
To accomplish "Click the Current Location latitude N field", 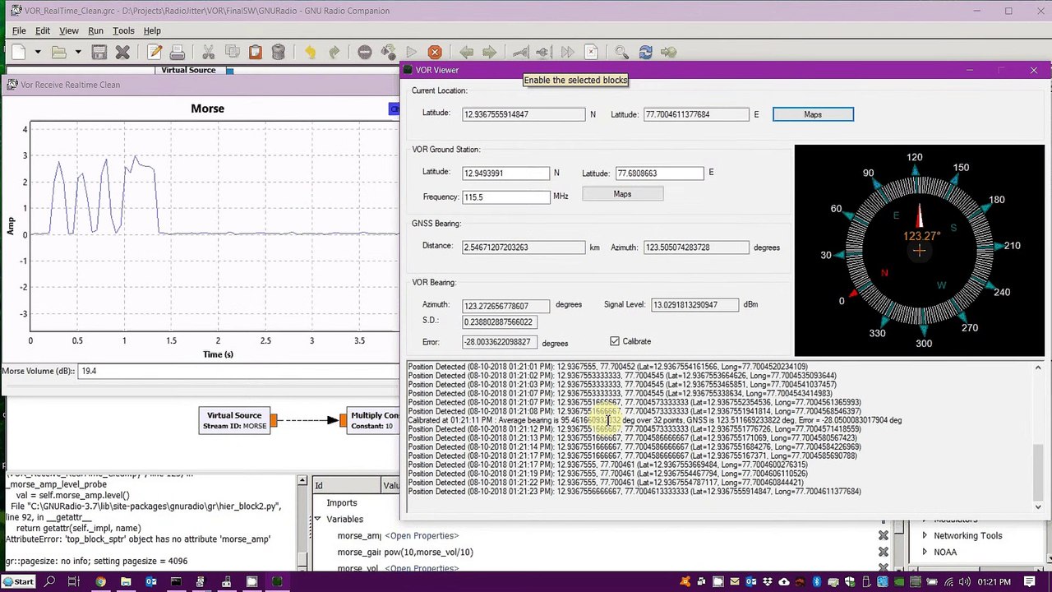I will [524, 114].
